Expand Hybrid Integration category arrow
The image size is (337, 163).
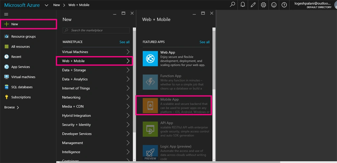point(128,116)
